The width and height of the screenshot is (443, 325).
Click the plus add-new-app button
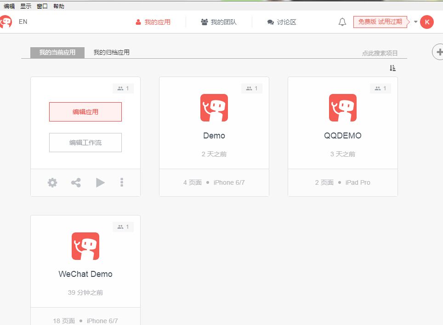pos(438,52)
